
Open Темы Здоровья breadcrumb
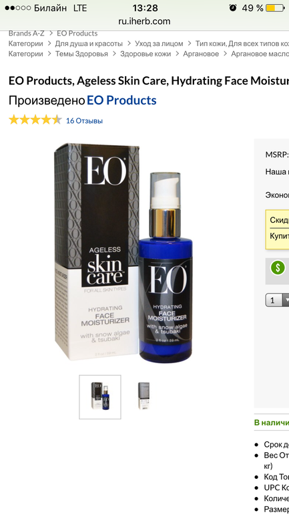[81, 54]
